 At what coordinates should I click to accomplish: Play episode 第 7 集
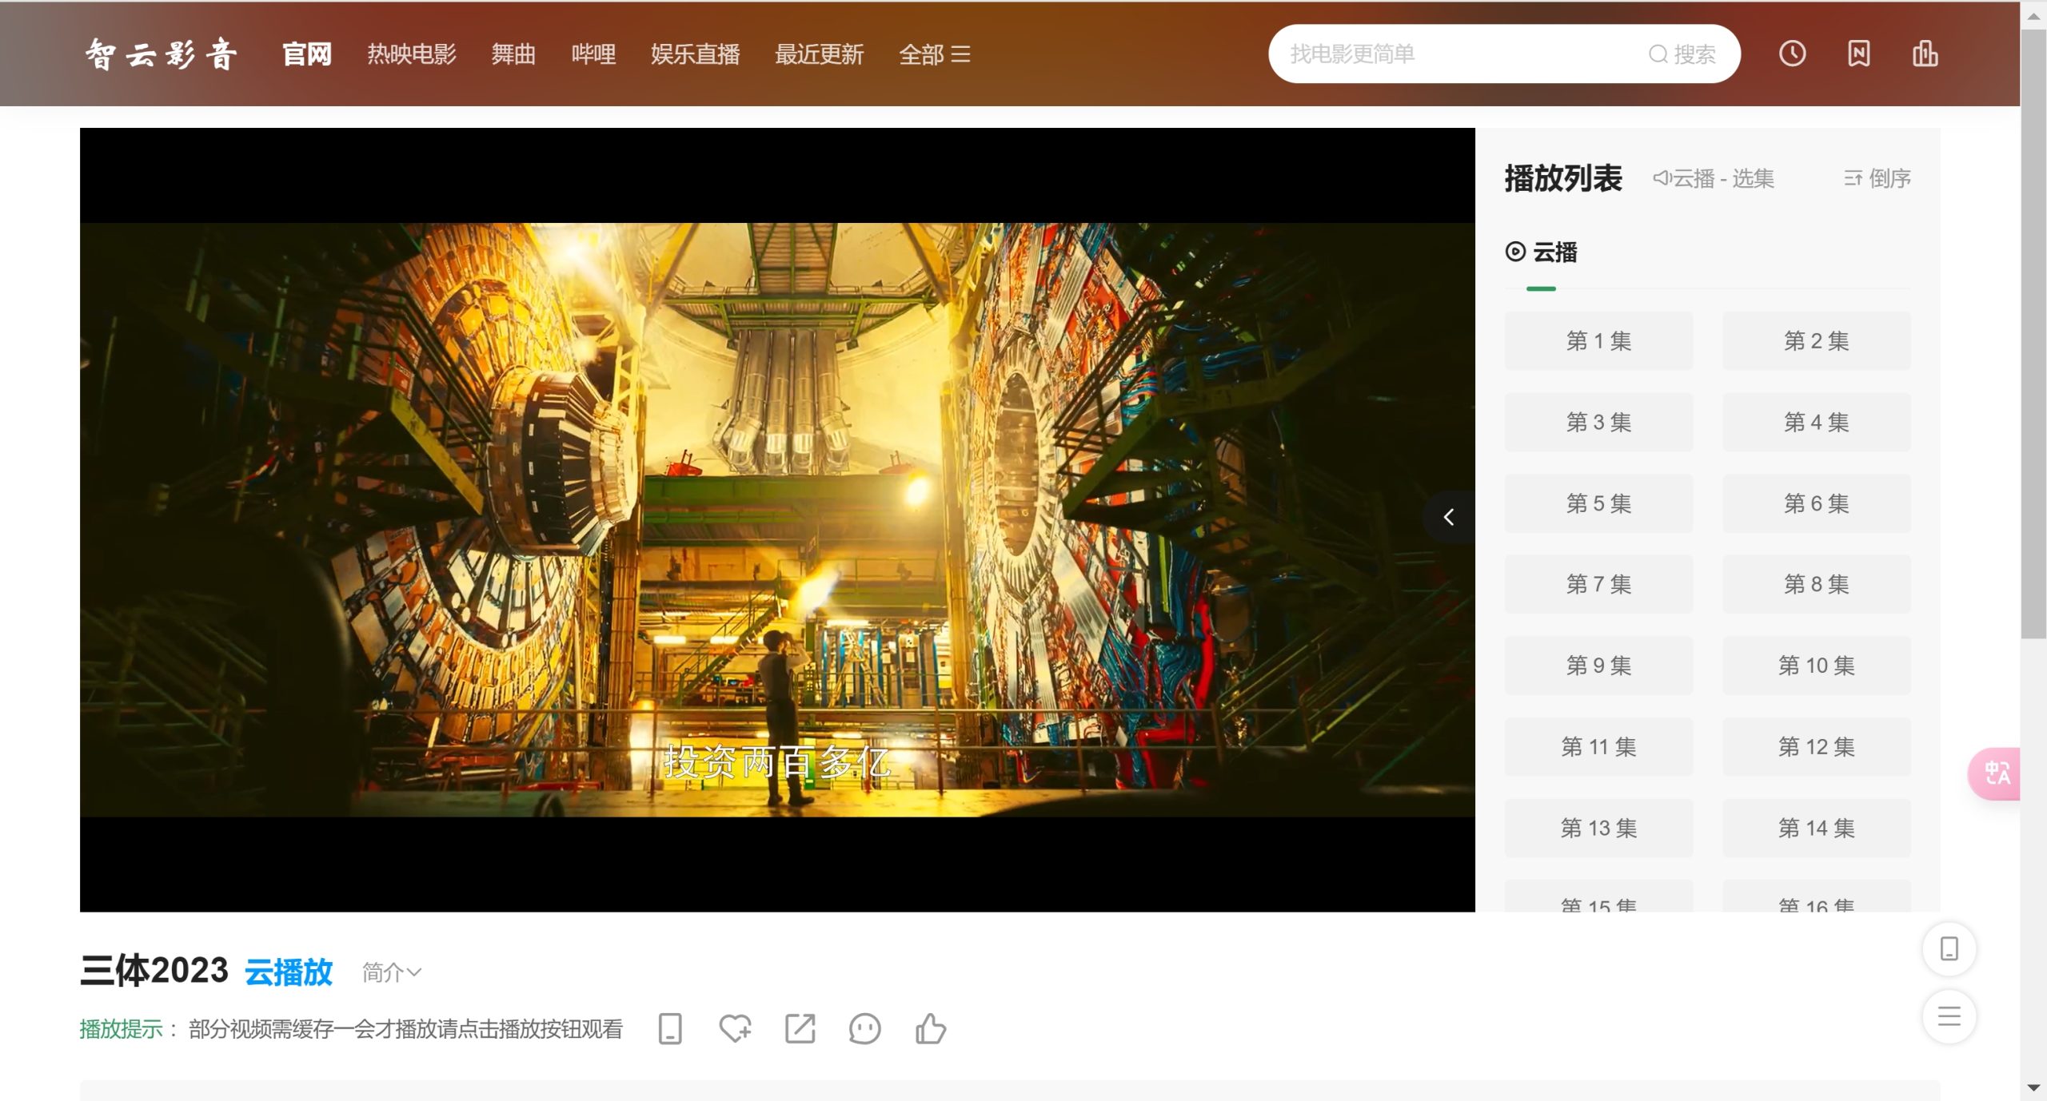(x=1598, y=584)
